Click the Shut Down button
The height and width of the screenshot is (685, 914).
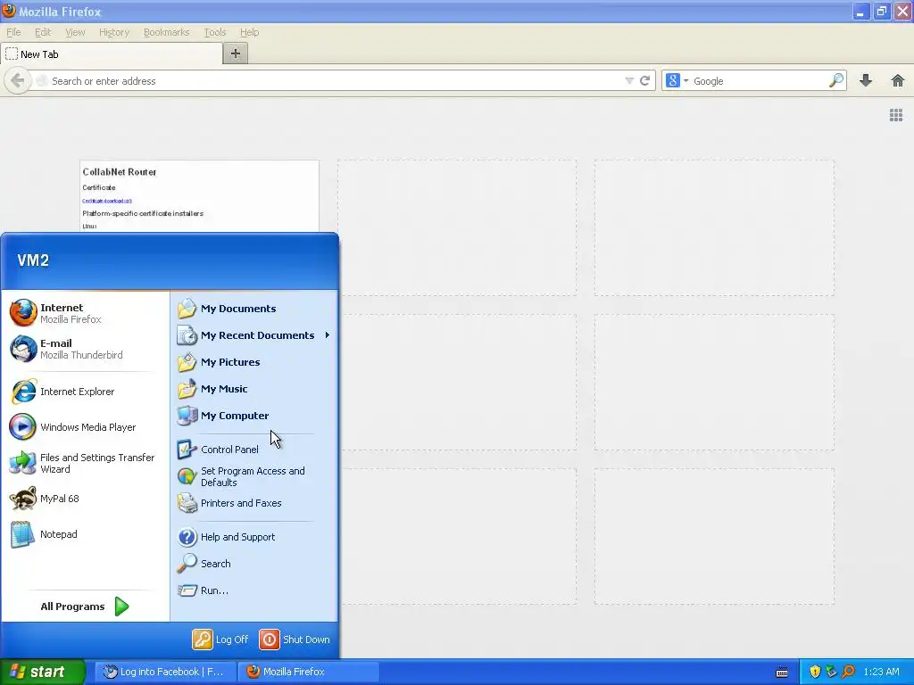tap(295, 640)
